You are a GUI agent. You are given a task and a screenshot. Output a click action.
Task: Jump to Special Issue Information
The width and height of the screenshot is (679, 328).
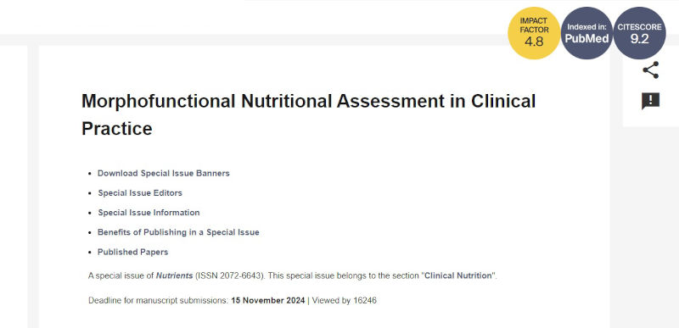click(149, 213)
